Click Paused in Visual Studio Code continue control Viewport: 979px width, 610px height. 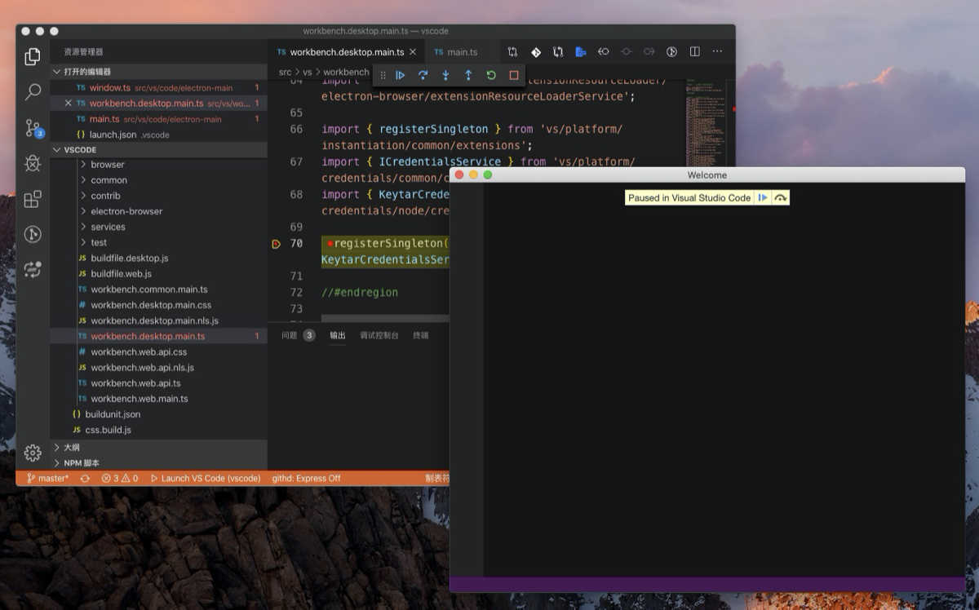tap(763, 197)
